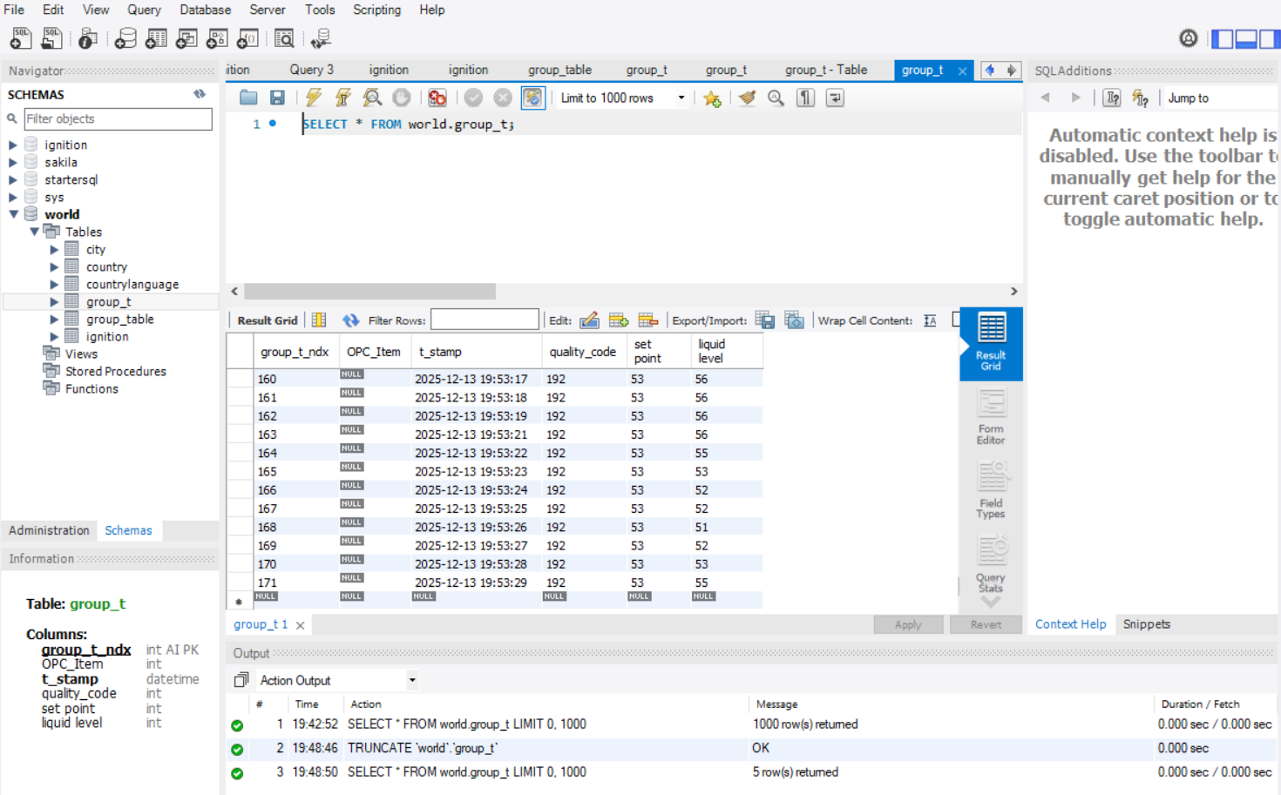Execute the SQL statement with lightning bolt icon
Image resolution: width=1281 pixels, height=795 pixels.
pyautogui.click(x=314, y=98)
